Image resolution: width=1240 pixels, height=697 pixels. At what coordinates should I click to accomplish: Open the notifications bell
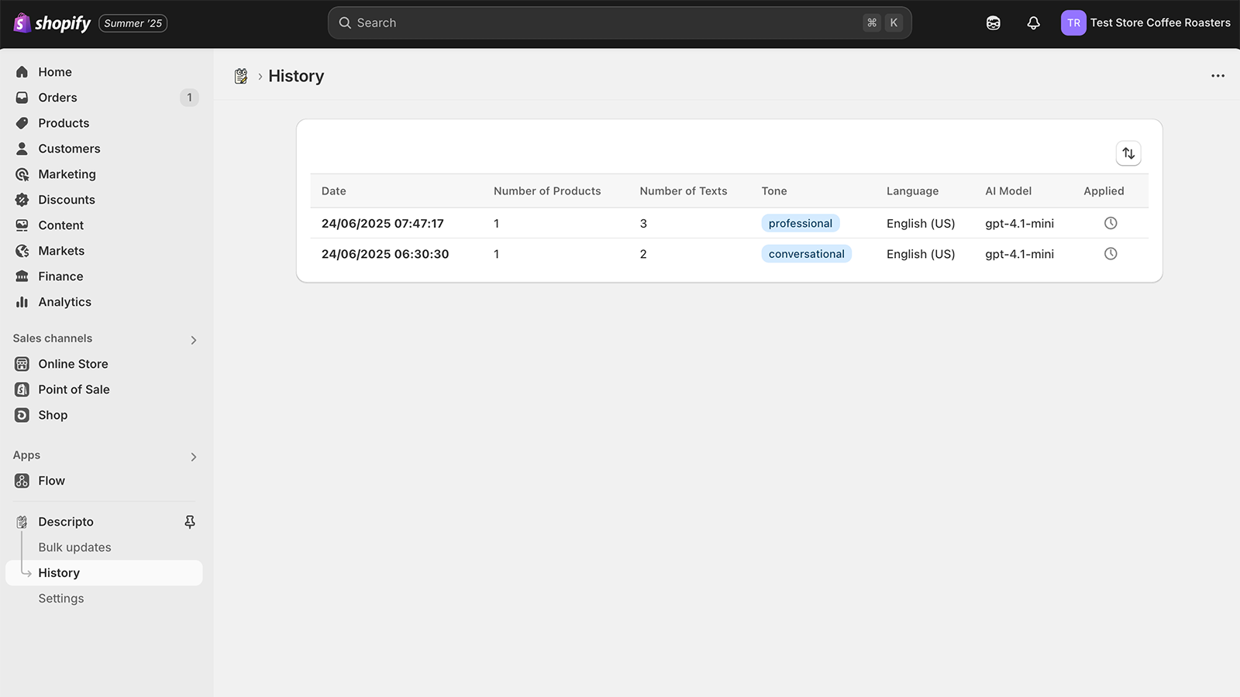1033,23
